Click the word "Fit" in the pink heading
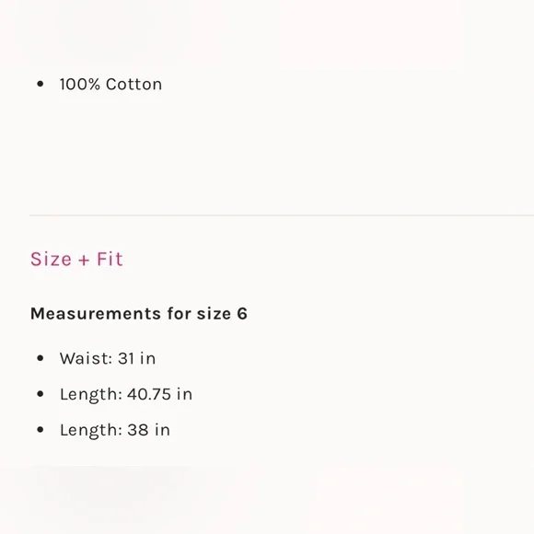Screen dimensions: 534x534 point(110,259)
